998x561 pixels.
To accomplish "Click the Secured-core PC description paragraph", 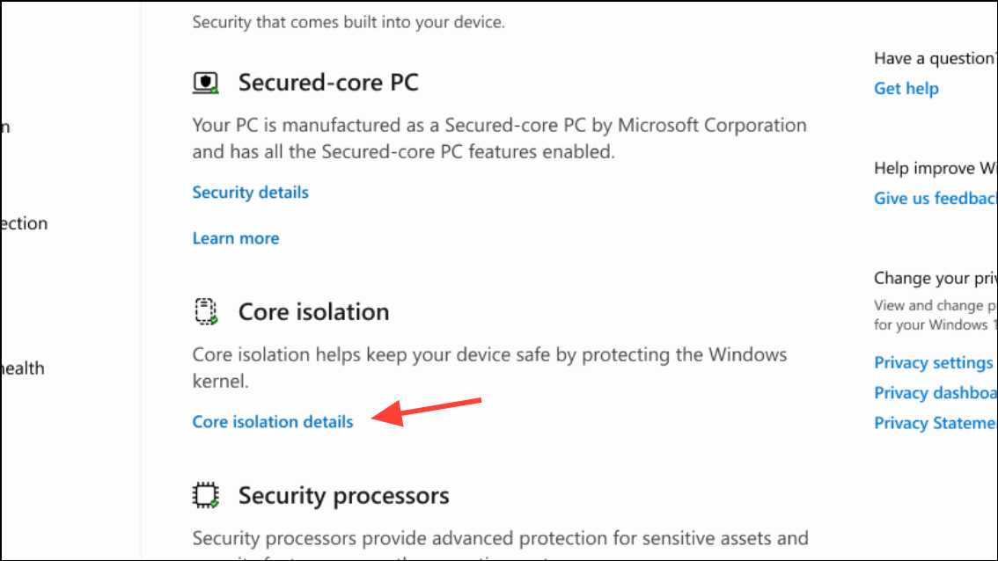I will point(500,138).
